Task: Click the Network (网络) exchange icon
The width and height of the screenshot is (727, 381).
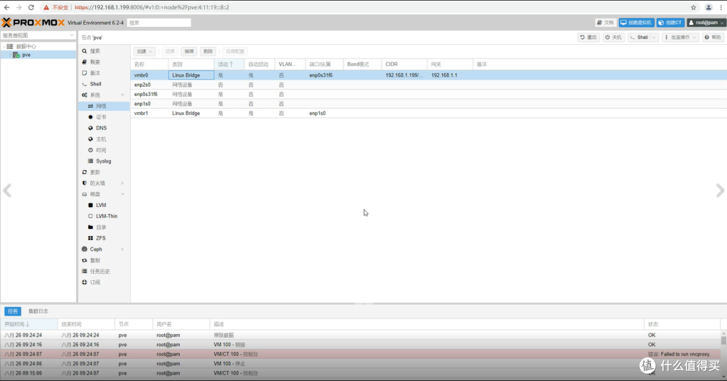Action: pyautogui.click(x=90, y=106)
